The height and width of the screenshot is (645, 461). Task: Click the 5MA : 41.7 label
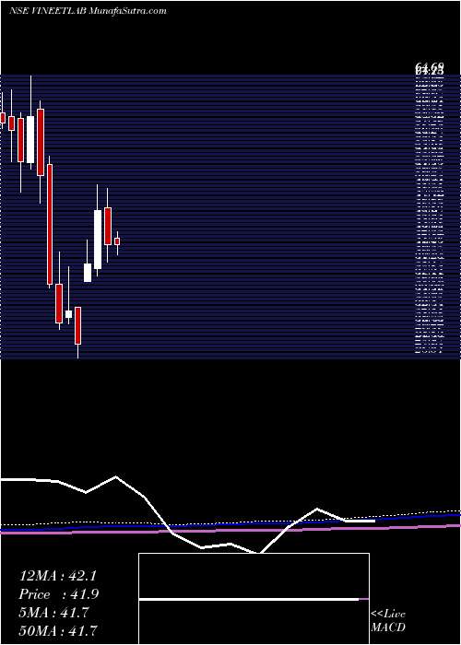[54, 613]
